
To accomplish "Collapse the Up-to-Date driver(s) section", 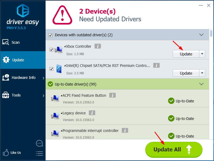I will click(x=201, y=84).
